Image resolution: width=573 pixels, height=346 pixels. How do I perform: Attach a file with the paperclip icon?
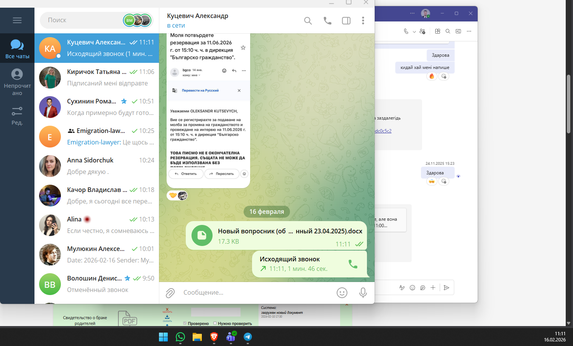[x=170, y=293]
